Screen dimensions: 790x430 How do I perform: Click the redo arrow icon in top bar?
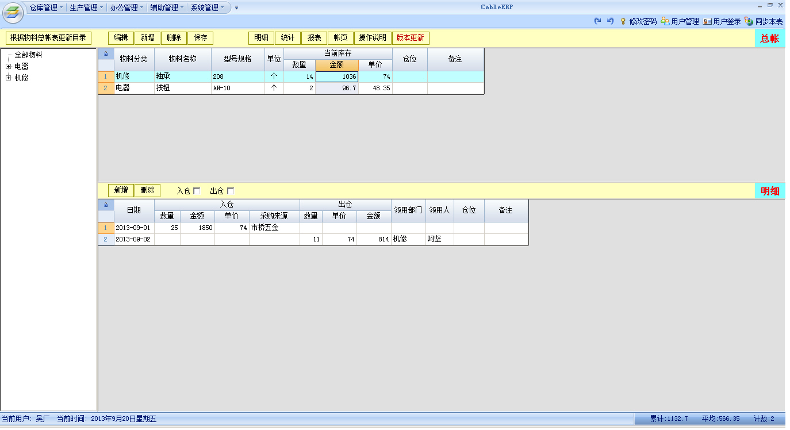597,21
